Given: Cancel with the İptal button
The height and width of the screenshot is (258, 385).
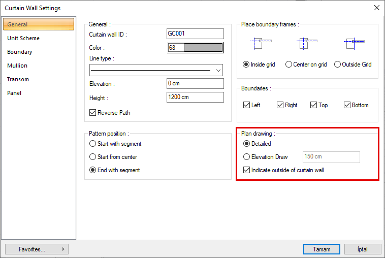Looking at the screenshot, I should [x=363, y=249].
